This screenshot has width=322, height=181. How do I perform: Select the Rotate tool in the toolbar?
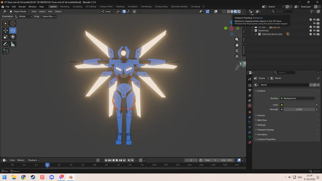tap(13, 30)
